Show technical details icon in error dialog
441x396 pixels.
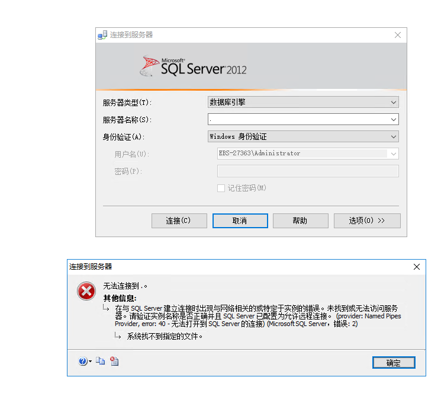coord(114,361)
